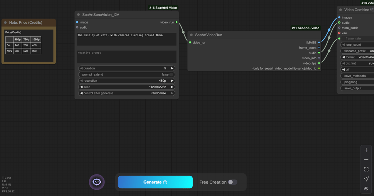Screen dimensions: 374x196
Task: Click the Generate help question-mark icon
Action: point(165,182)
